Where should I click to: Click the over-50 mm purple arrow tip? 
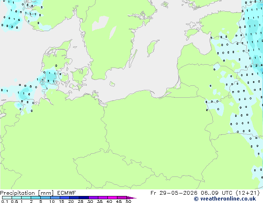pyautogui.click(x=131, y=198)
